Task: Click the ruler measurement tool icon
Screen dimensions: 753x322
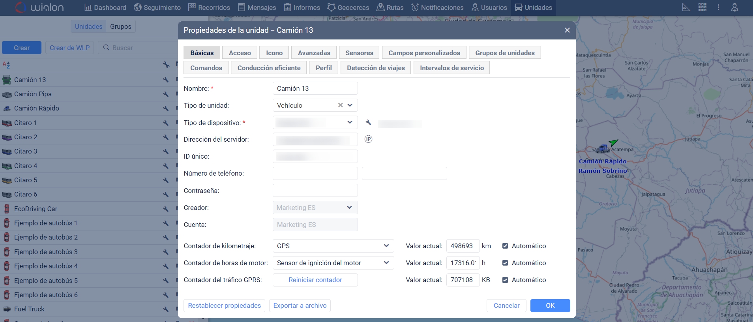Action: tap(686, 7)
